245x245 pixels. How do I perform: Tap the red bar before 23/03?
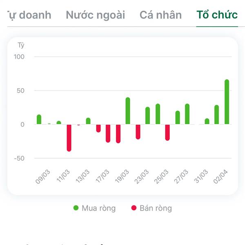(138, 131)
